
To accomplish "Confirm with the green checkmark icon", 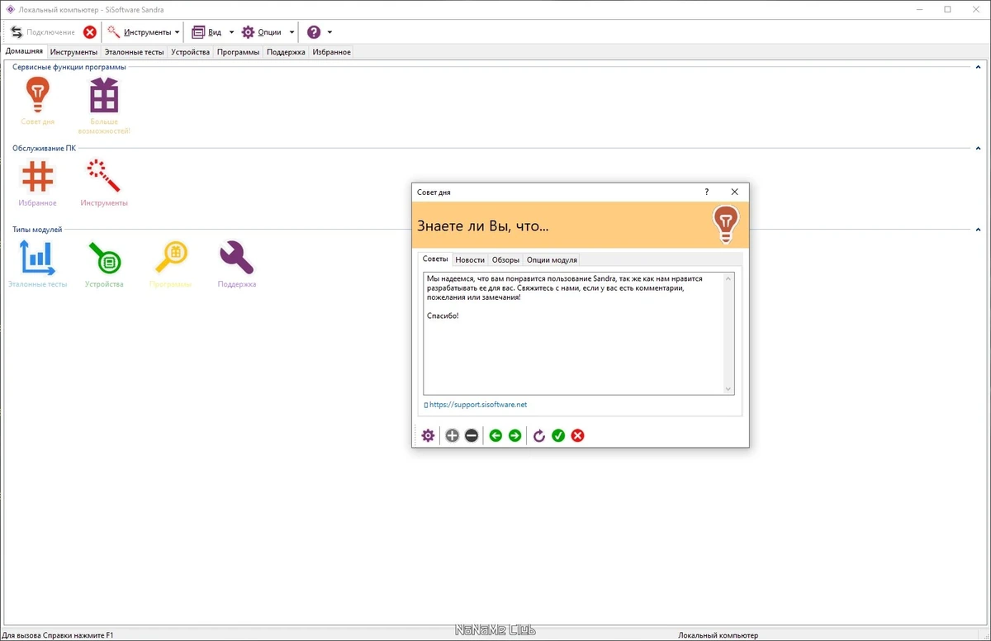I will (558, 435).
